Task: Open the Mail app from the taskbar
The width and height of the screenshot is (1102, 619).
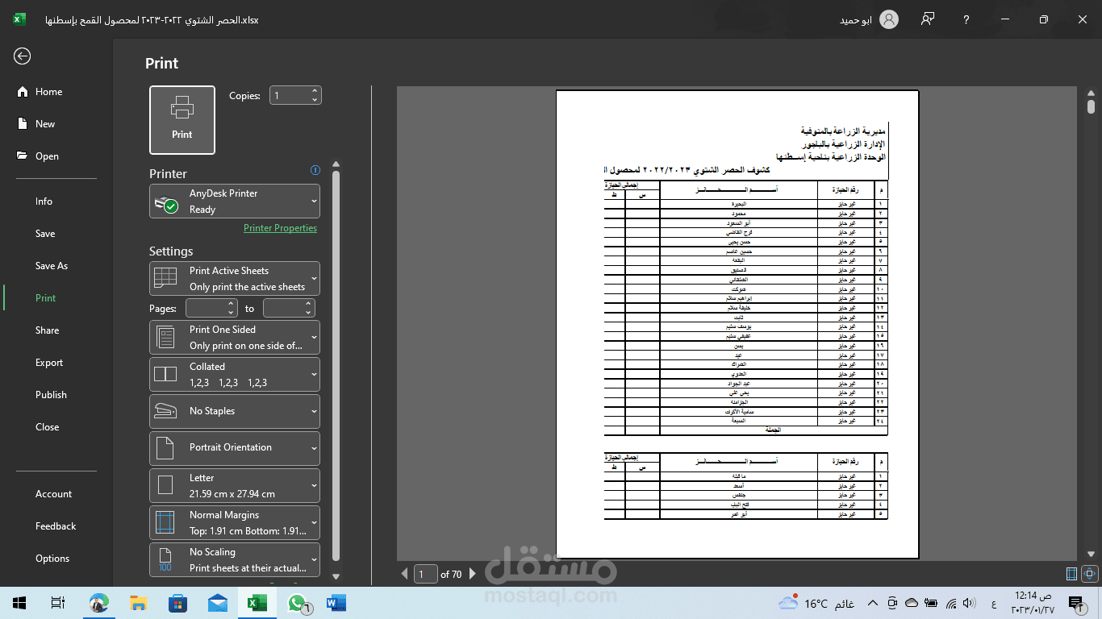Action: [218, 603]
